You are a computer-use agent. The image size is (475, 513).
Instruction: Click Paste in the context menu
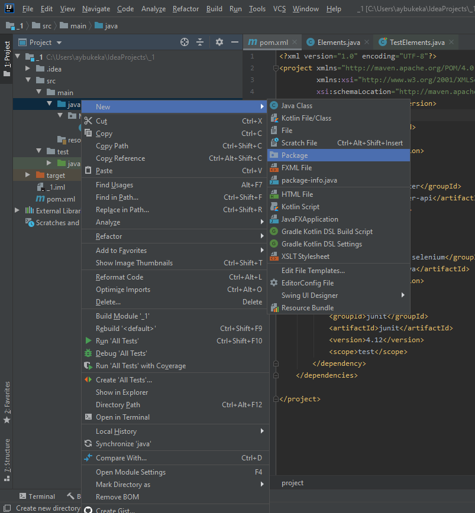[x=175, y=171]
